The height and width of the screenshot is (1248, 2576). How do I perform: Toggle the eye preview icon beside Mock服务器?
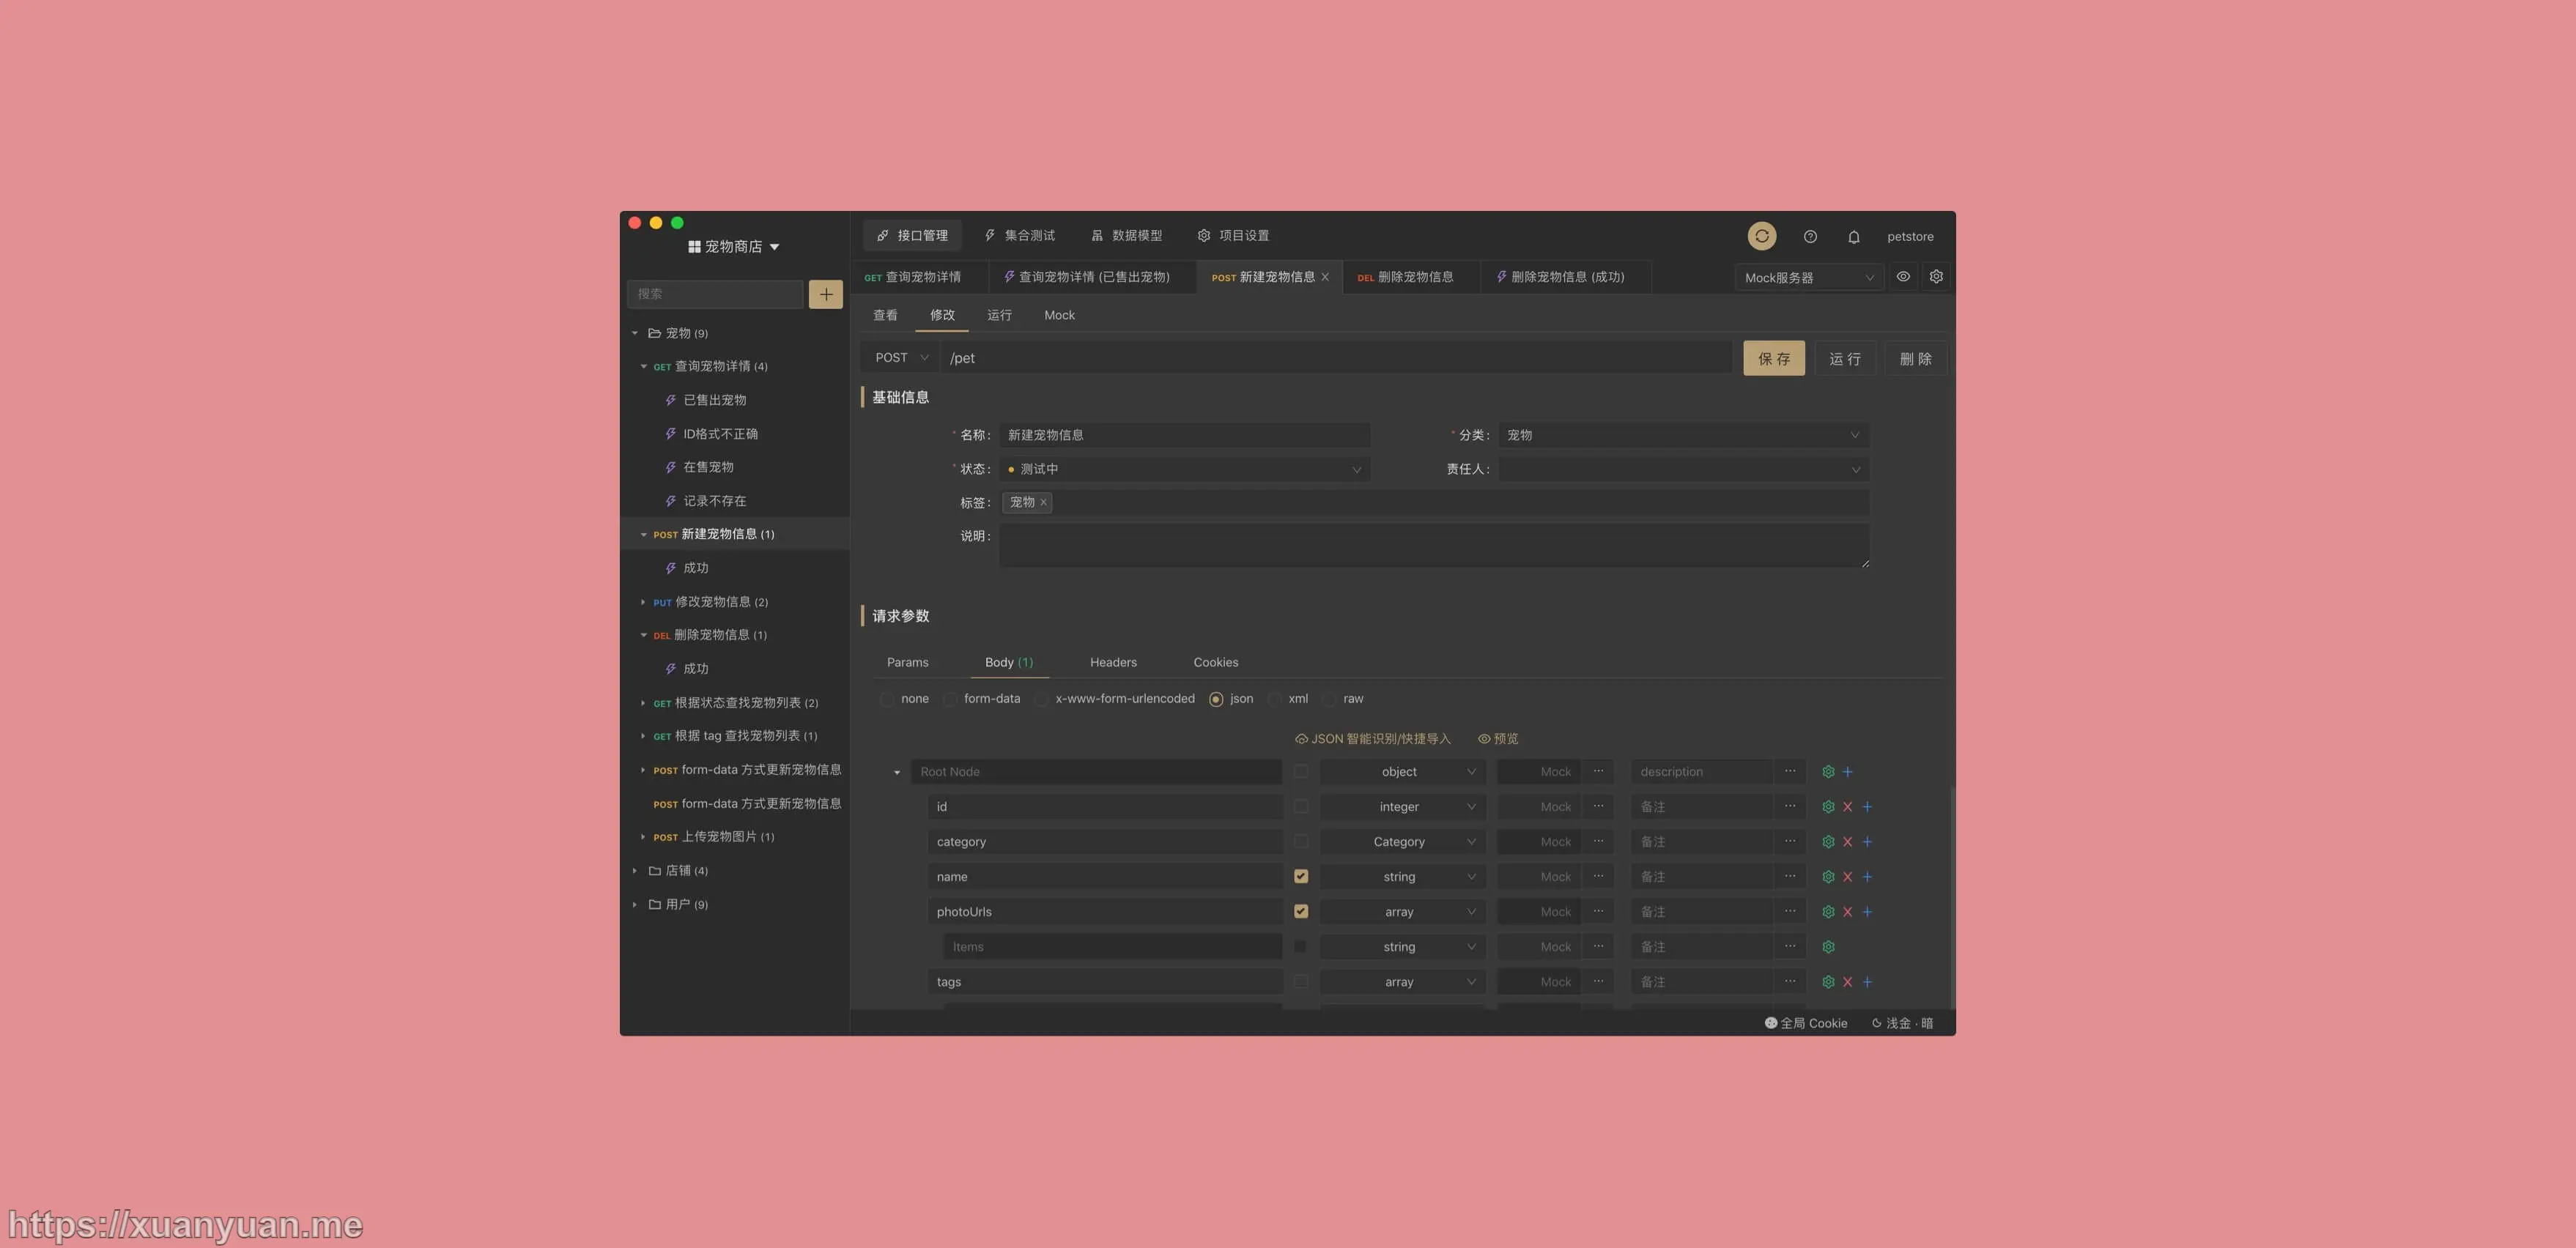1903,277
